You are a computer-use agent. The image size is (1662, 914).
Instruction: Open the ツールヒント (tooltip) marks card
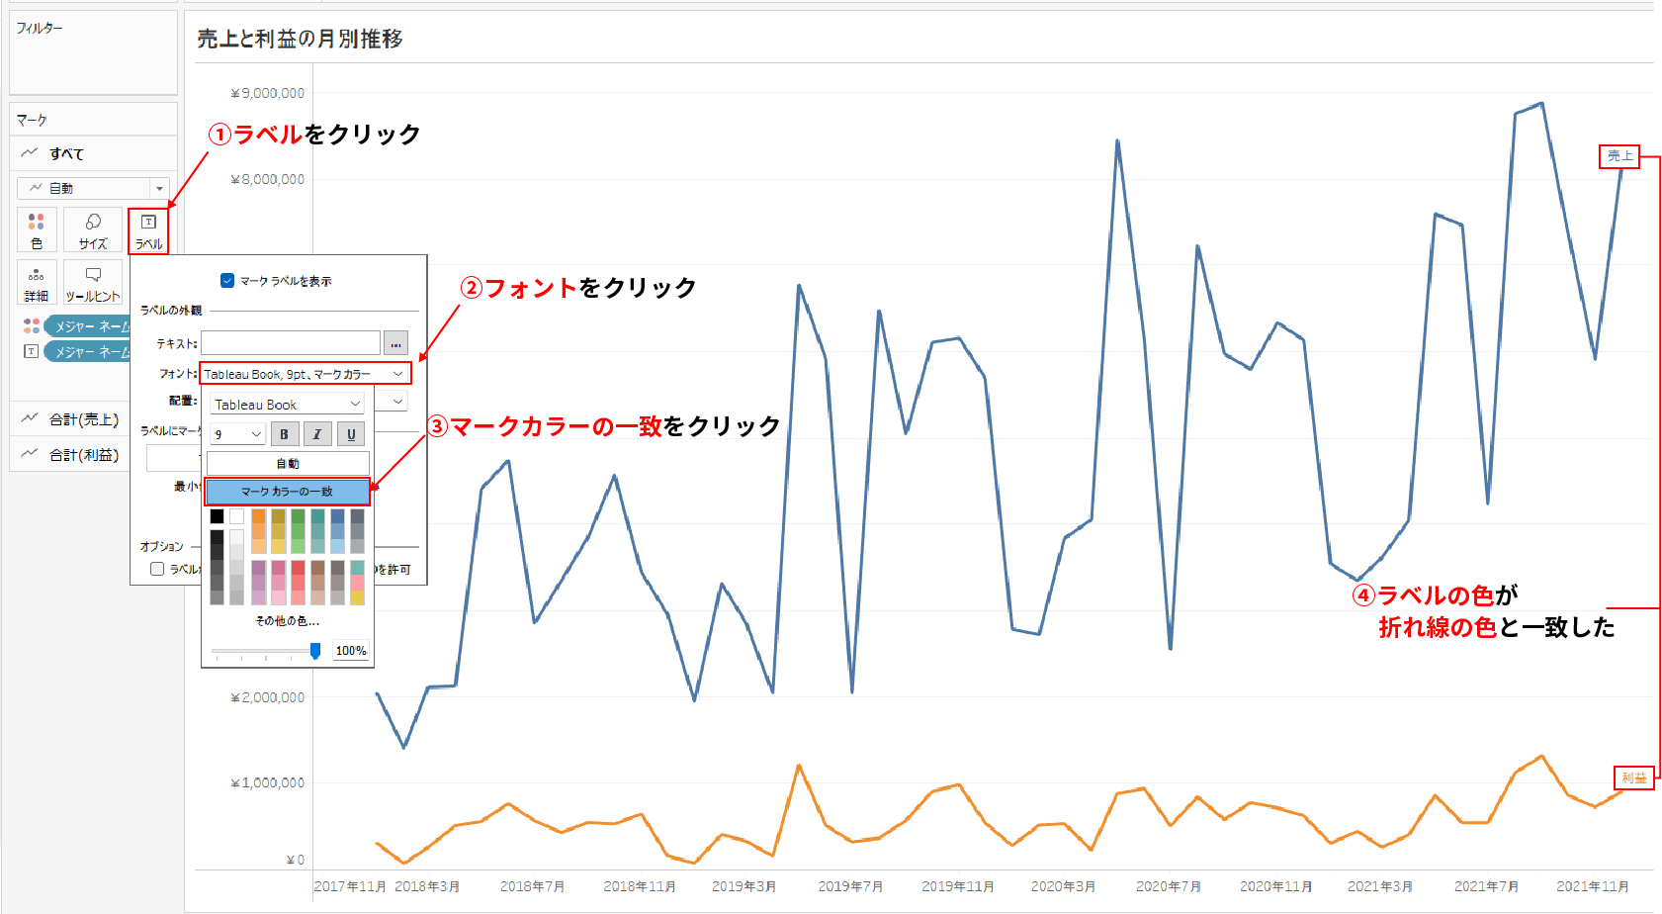click(93, 283)
